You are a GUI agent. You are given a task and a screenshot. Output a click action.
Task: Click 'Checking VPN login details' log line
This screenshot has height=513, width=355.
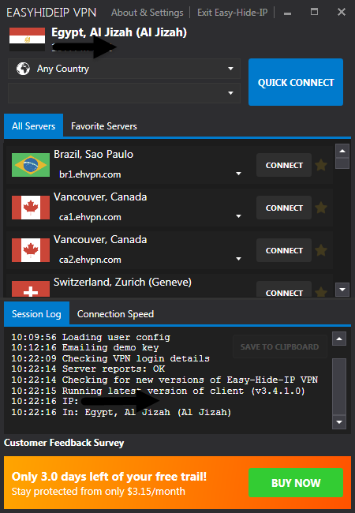[110, 358]
